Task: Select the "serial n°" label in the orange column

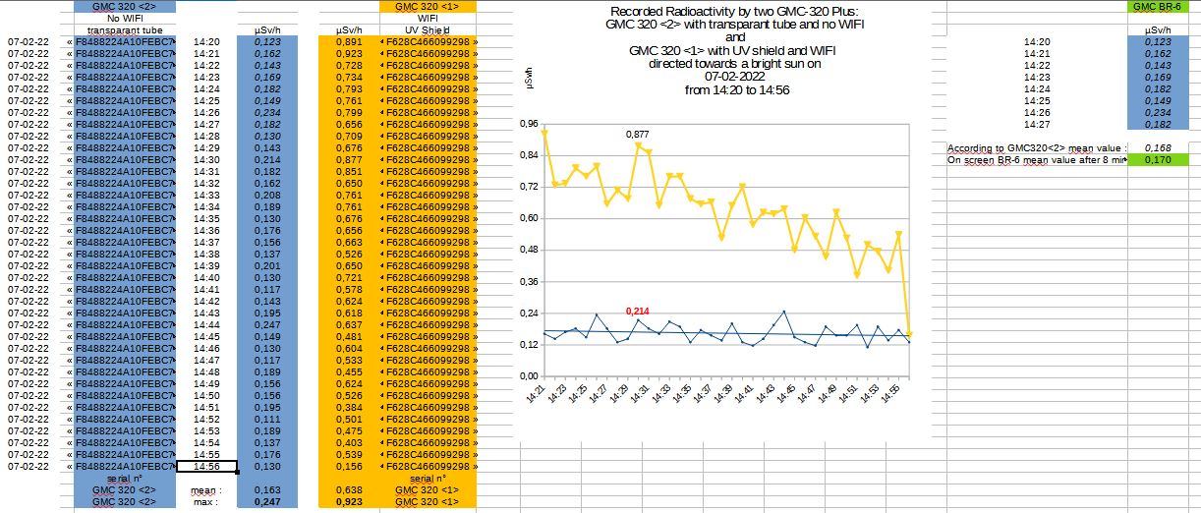Action: coord(428,479)
